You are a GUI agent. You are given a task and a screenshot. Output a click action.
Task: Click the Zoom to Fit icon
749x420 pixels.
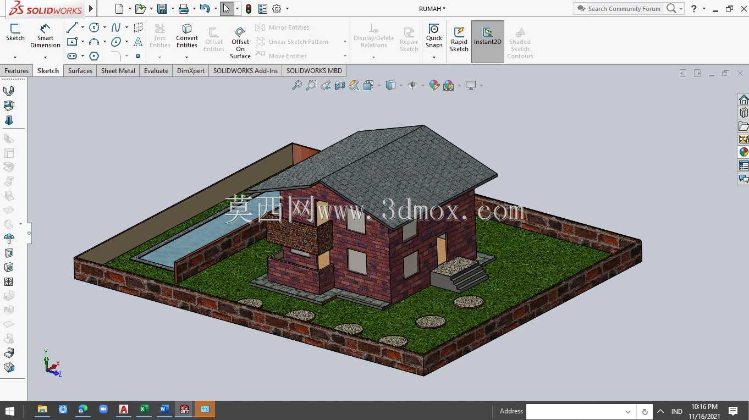(x=297, y=85)
